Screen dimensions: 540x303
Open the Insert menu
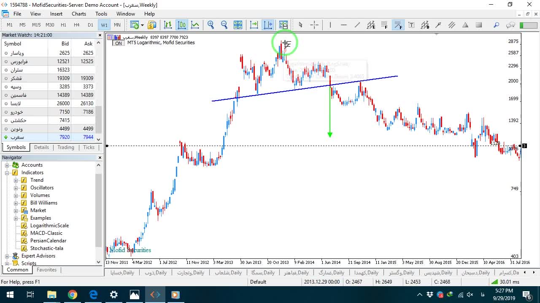pos(56,14)
